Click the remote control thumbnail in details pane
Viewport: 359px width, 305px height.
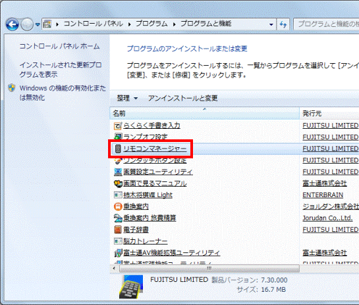click(130, 286)
